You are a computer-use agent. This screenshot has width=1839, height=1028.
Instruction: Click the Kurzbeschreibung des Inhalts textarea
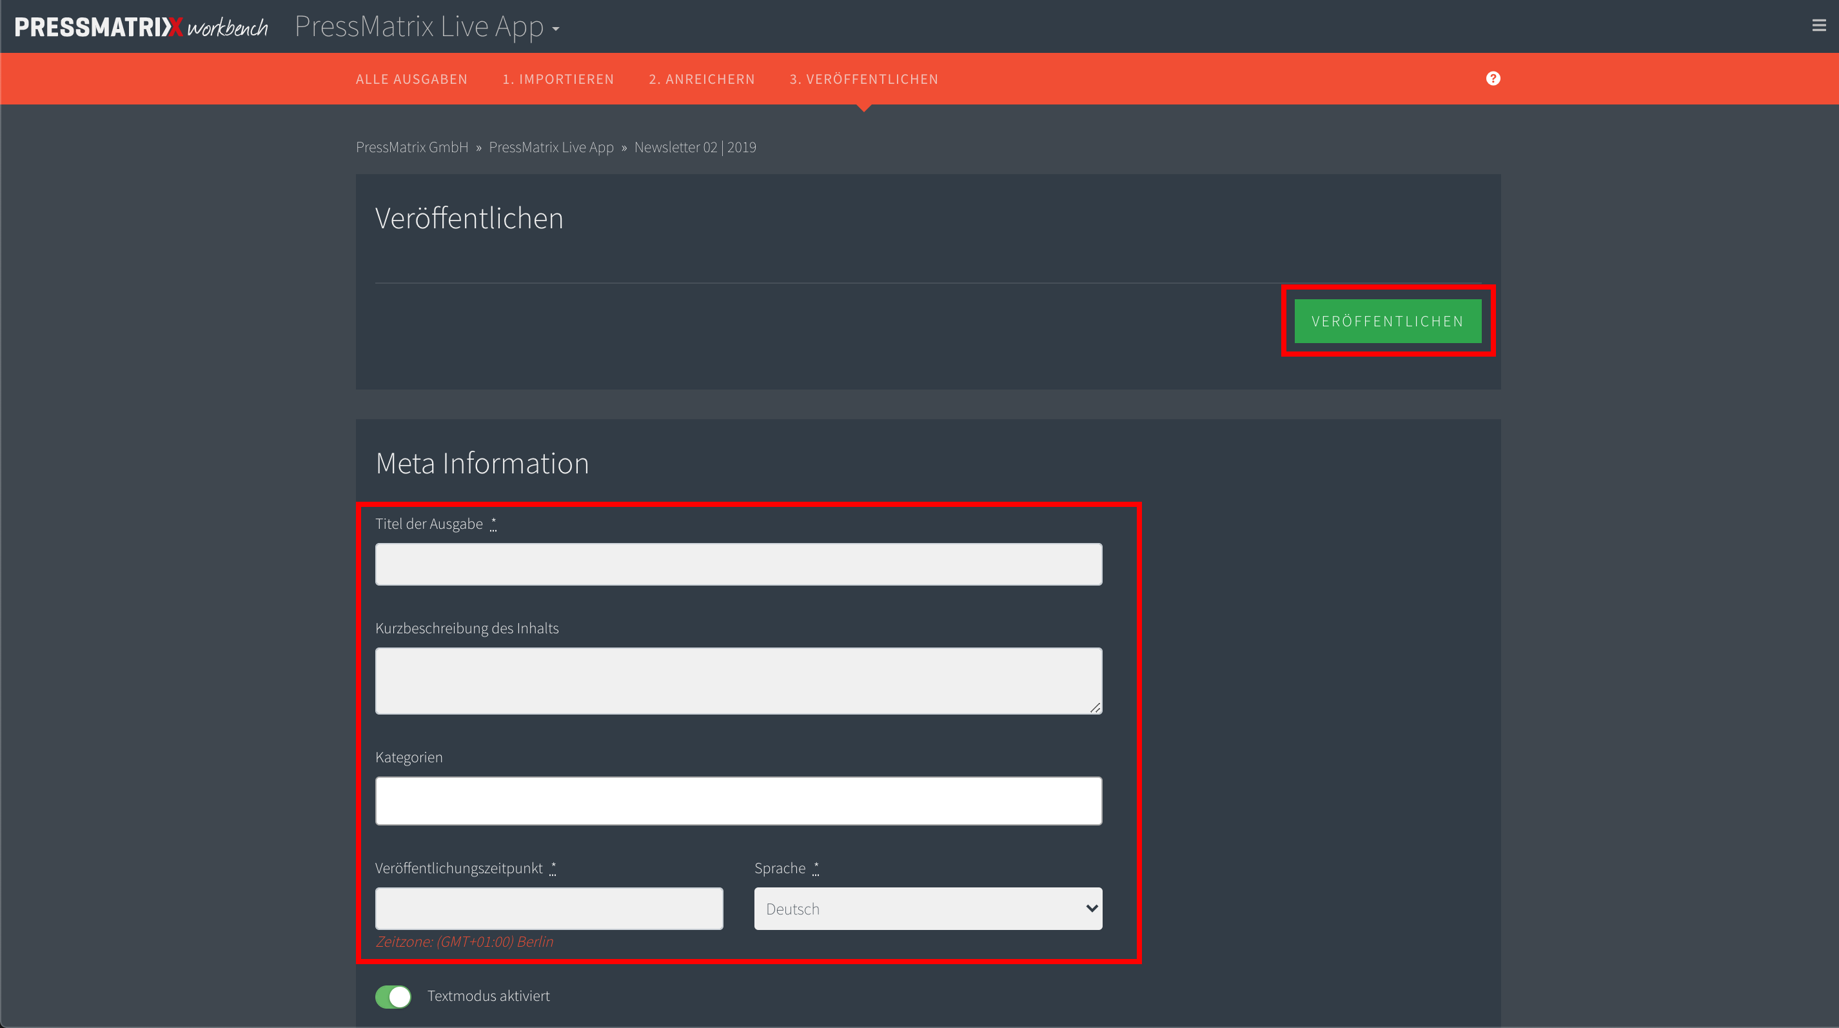pyautogui.click(x=739, y=681)
